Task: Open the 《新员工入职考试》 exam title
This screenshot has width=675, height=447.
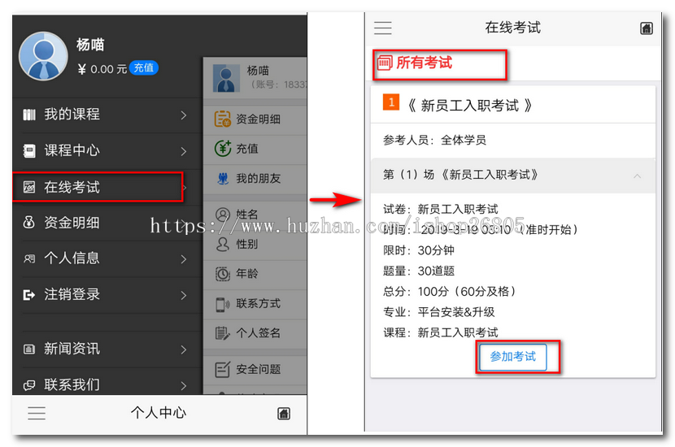Action: pyautogui.click(x=470, y=106)
